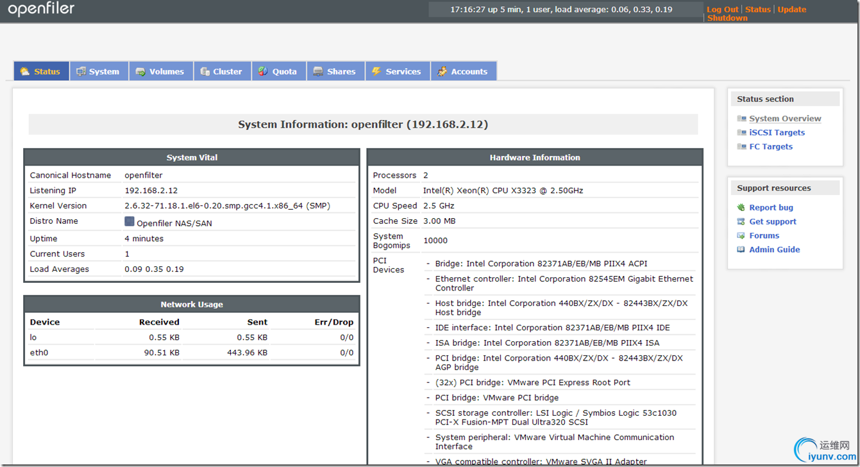Image resolution: width=860 pixels, height=467 pixels.
Task: Click the Load Averages value
Action: 154,269
